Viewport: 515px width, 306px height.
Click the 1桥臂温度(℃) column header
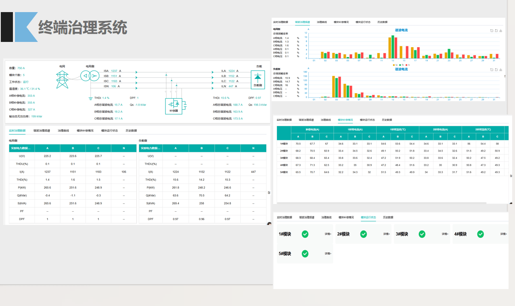(x=398, y=129)
